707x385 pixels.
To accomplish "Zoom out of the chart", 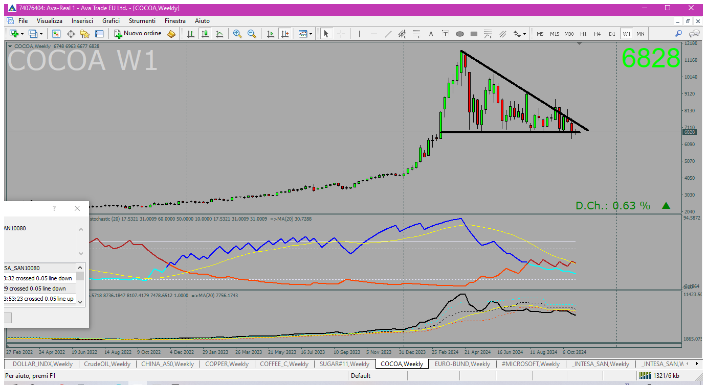I will click(x=251, y=34).
